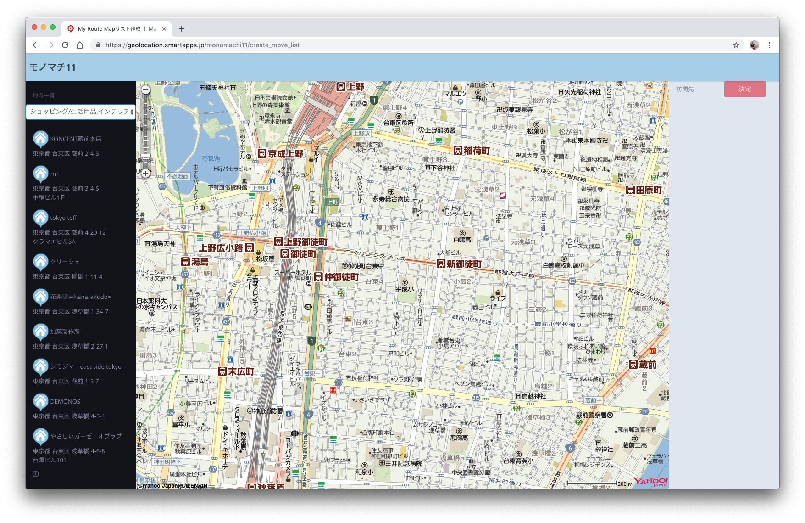Select the My Route Mapリスト作成 tab
Image resolution: width=805 pixels, height=523 pixels.
coord(112,29)
